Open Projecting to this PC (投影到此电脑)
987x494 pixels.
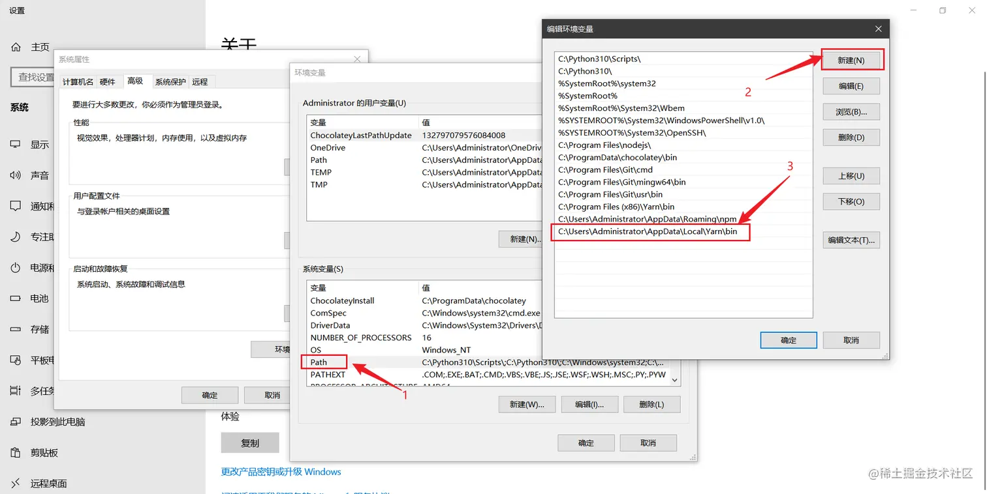(48, 422)
